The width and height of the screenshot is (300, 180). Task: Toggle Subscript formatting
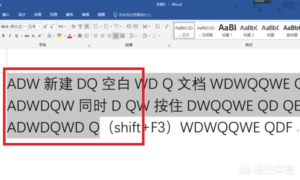pyautogui.click(x=33, y=35)
